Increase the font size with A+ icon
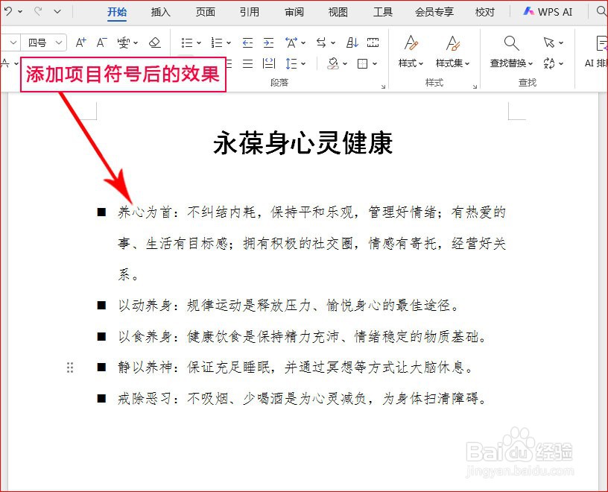608x492 pixels. (x=80, y=42)
